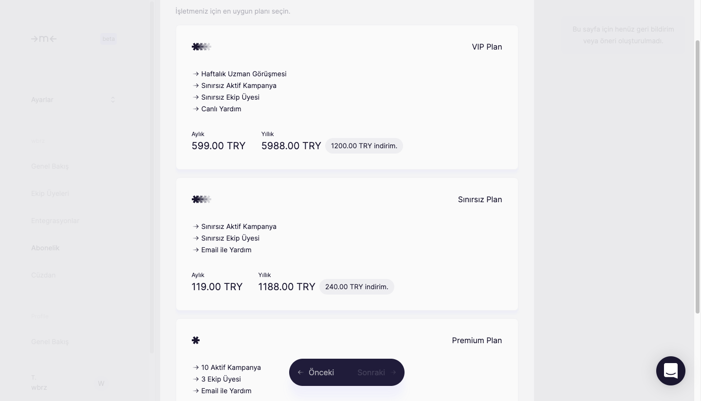
Task: Open the chat support messenger bubble
Action: click(670, 371)
